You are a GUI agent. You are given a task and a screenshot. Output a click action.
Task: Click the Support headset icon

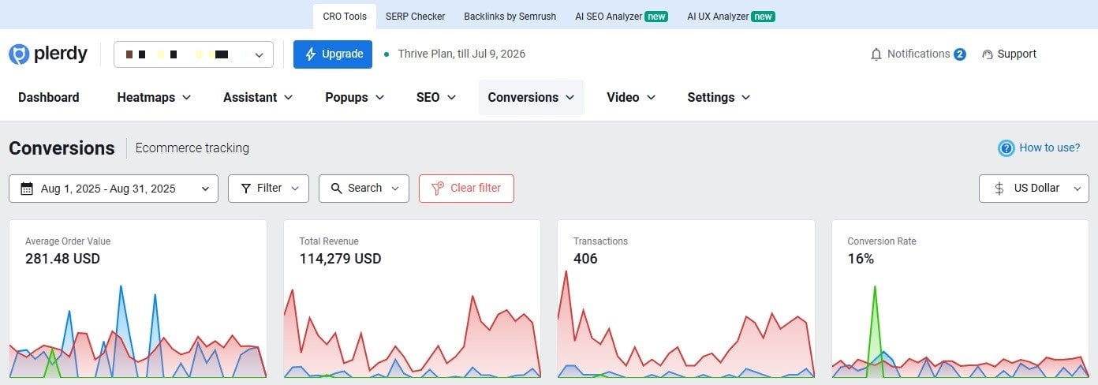click(x=987, y=54)
